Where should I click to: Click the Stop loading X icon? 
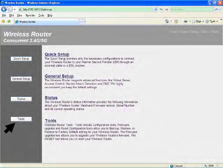pyautogui.click(x=167, y=9)
